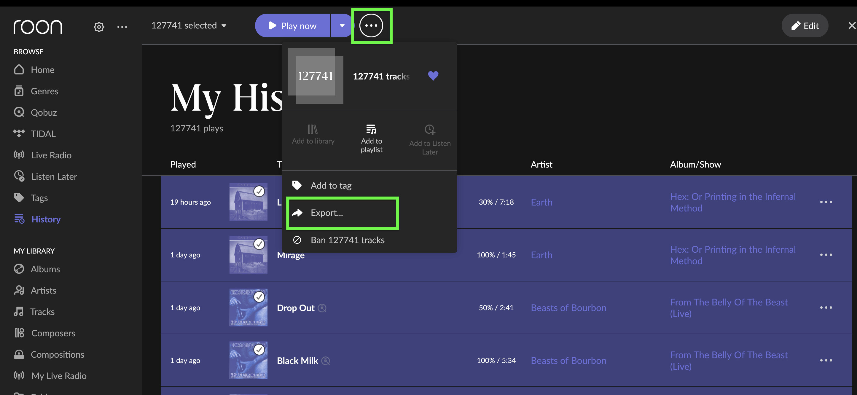857x395 pixels.
Task: Click the heart favorite icon in popup
Action: pos(433,76)
